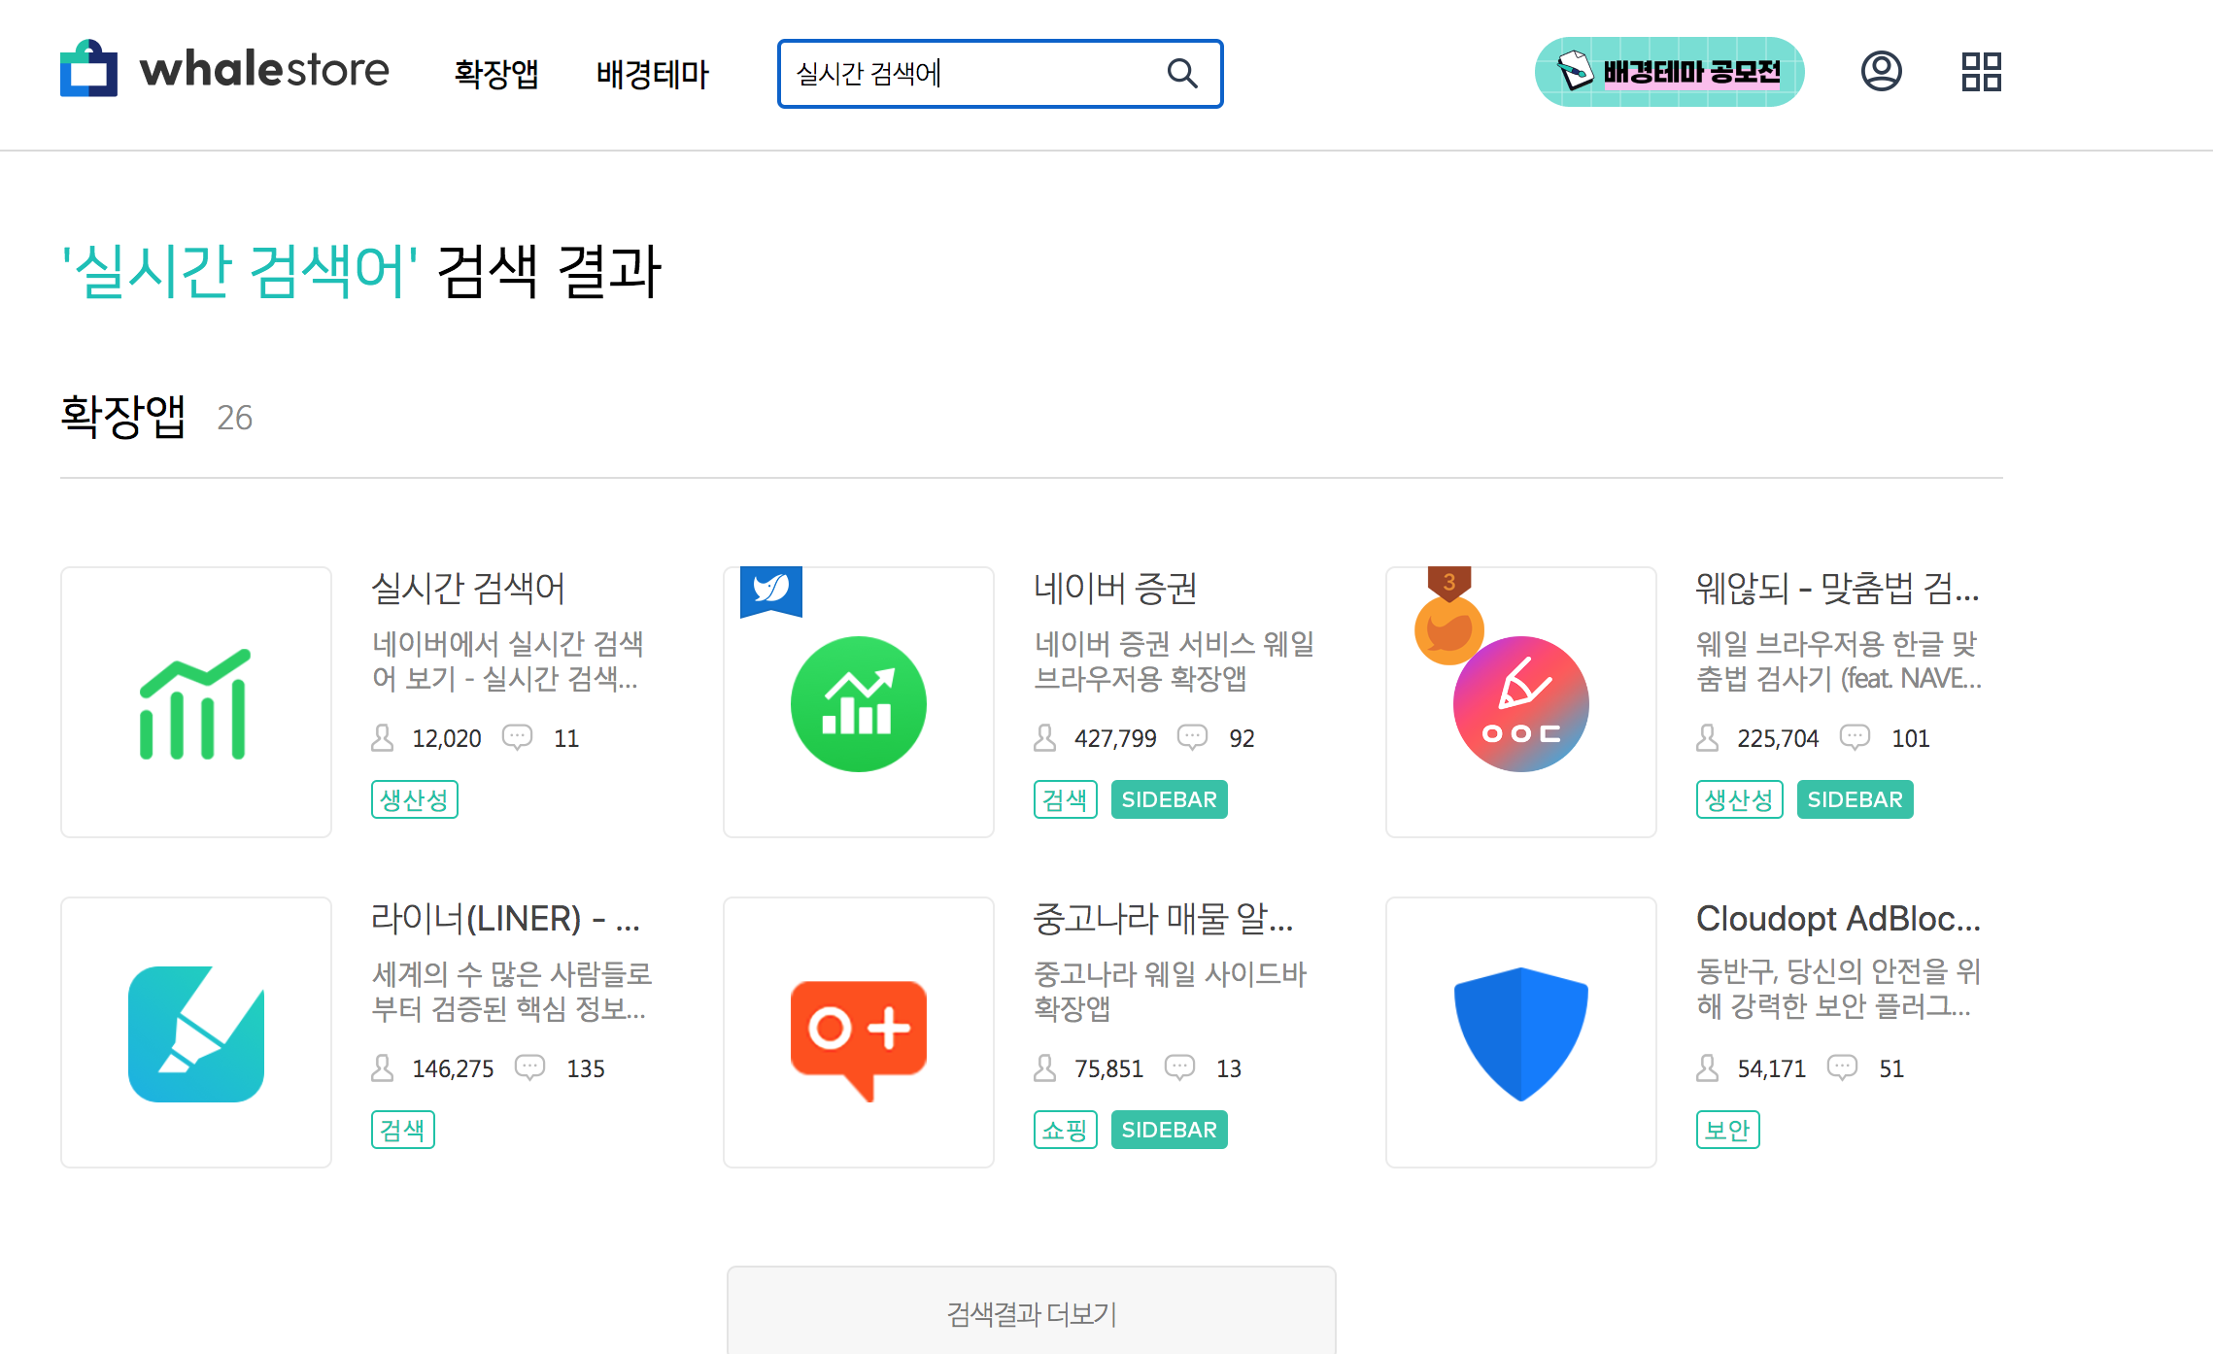The width and height of the screenshot is (2213, 1354).
Task: Open the 배경테마 공모전 banner
Action: (x=1669, y=72)
